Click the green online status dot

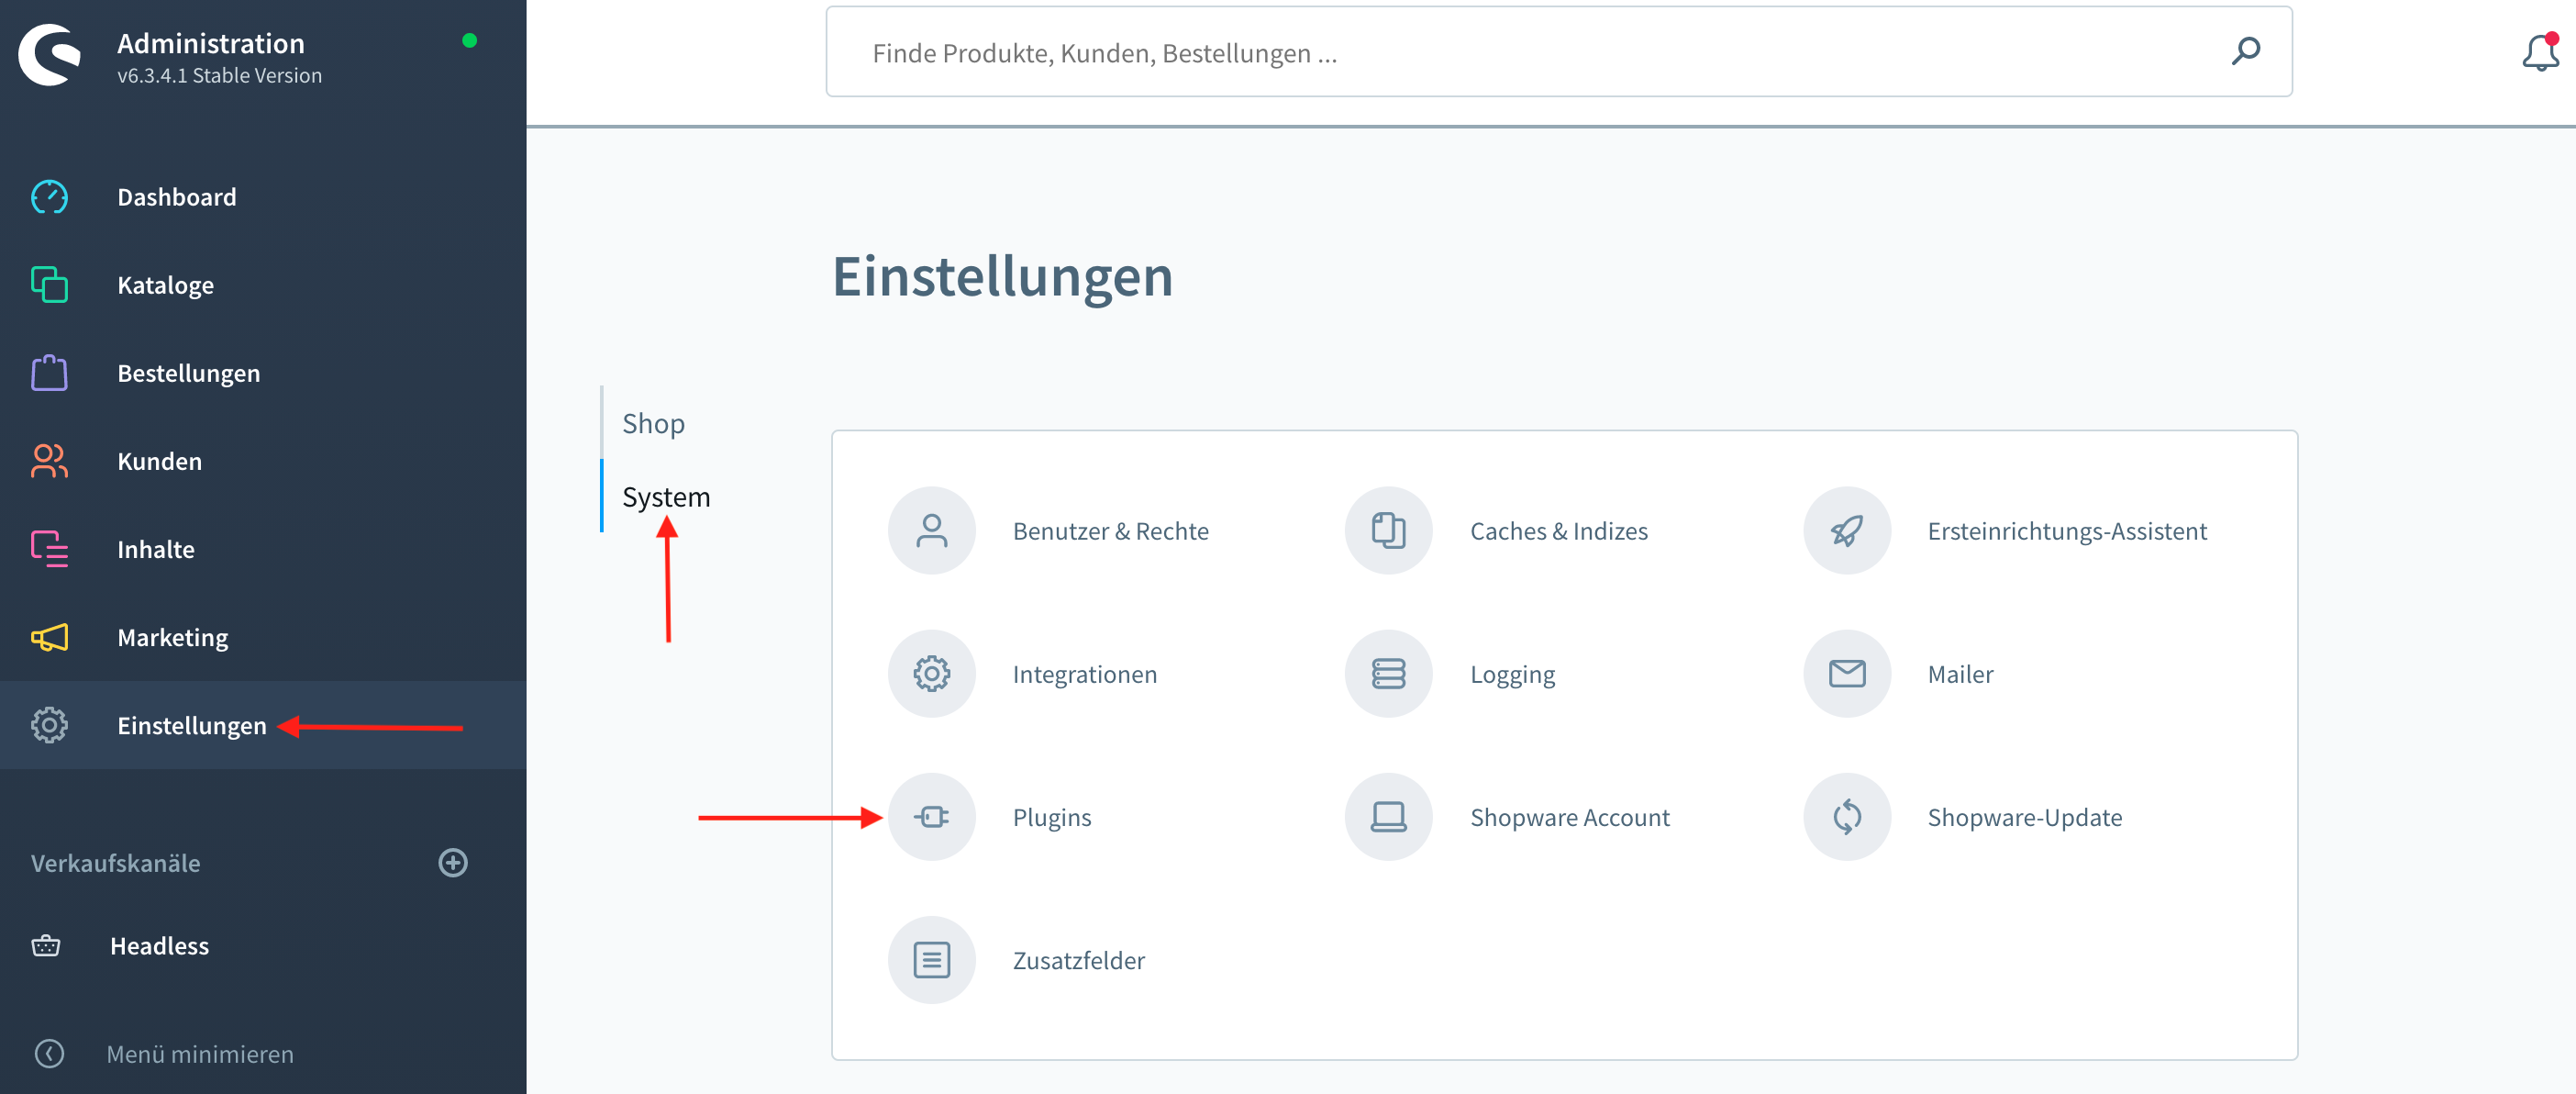click(469, 40)
